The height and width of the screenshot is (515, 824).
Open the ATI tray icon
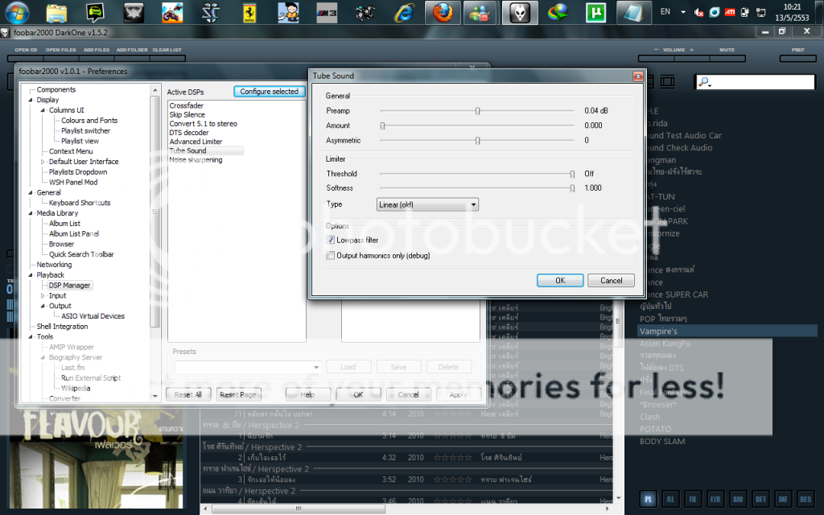[730, 12]
